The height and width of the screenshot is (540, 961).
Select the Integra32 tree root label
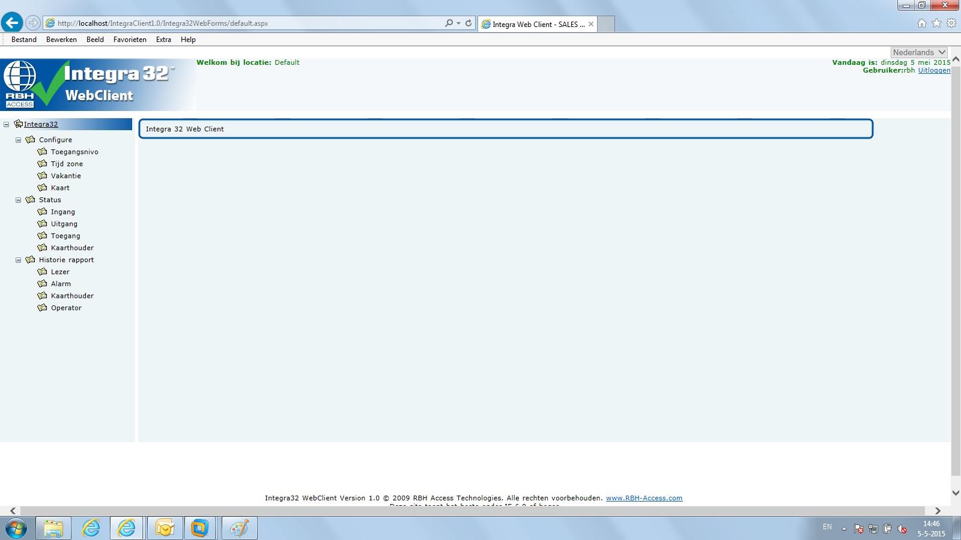pos(41,124)
